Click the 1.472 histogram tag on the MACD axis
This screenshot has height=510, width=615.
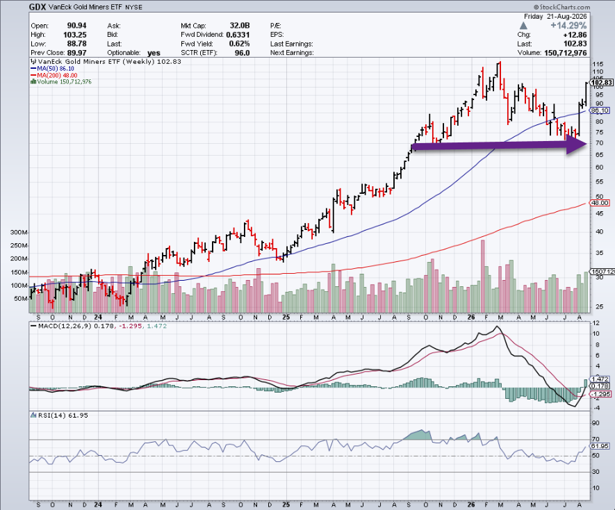(x=600, y=379)
